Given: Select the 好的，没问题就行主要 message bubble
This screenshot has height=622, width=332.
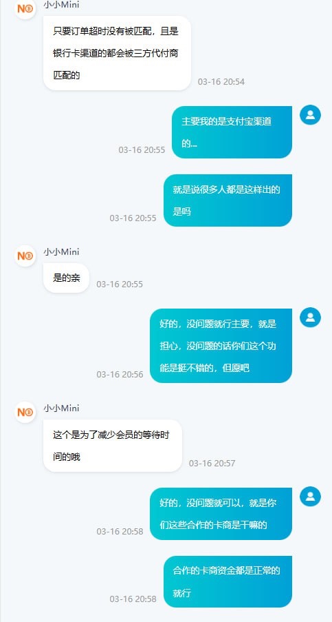Looking at the screenshot, I should (x=221, y=346).
